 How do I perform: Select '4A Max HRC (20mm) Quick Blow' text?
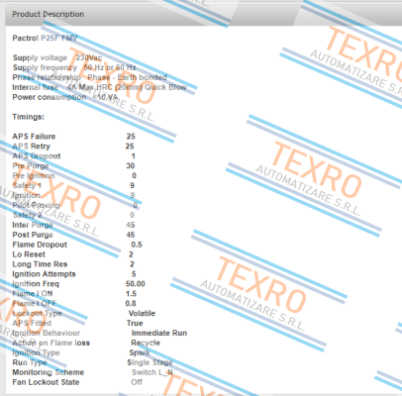[127, 87]
